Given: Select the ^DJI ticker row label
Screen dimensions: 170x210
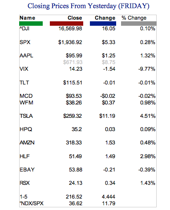Looking at the screenshot, I should (24, 28).
